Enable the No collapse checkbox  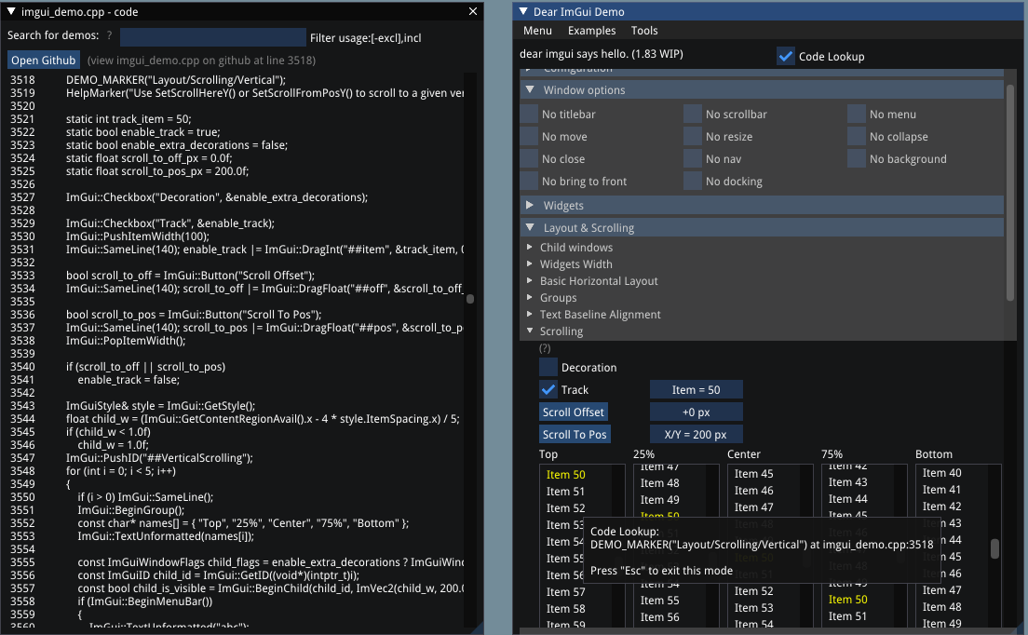[x=857, y=136]
